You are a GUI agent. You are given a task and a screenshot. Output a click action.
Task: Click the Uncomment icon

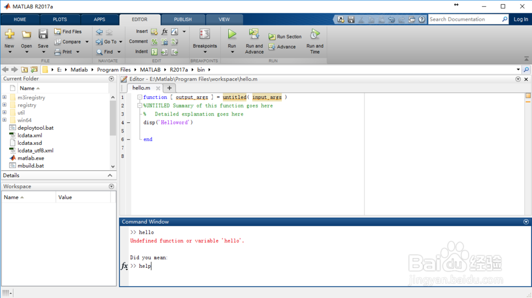pyautogui.click(x=164, y=42)
